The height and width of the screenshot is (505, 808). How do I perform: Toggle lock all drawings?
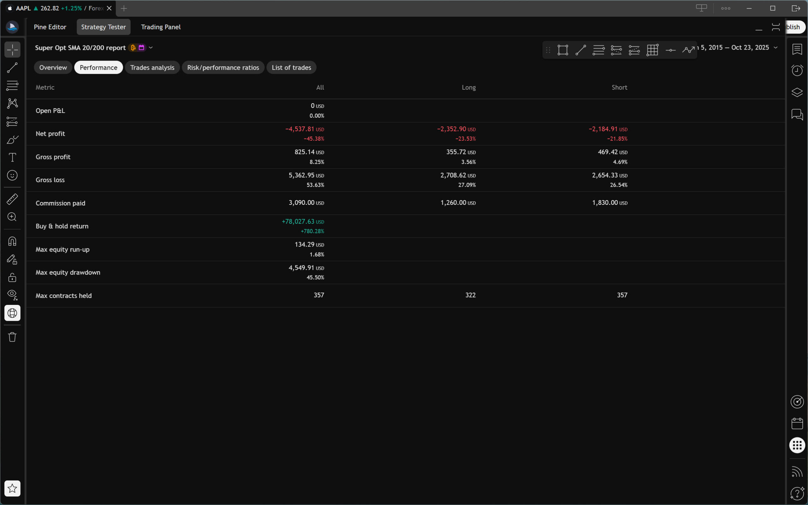tap(12, 277)
